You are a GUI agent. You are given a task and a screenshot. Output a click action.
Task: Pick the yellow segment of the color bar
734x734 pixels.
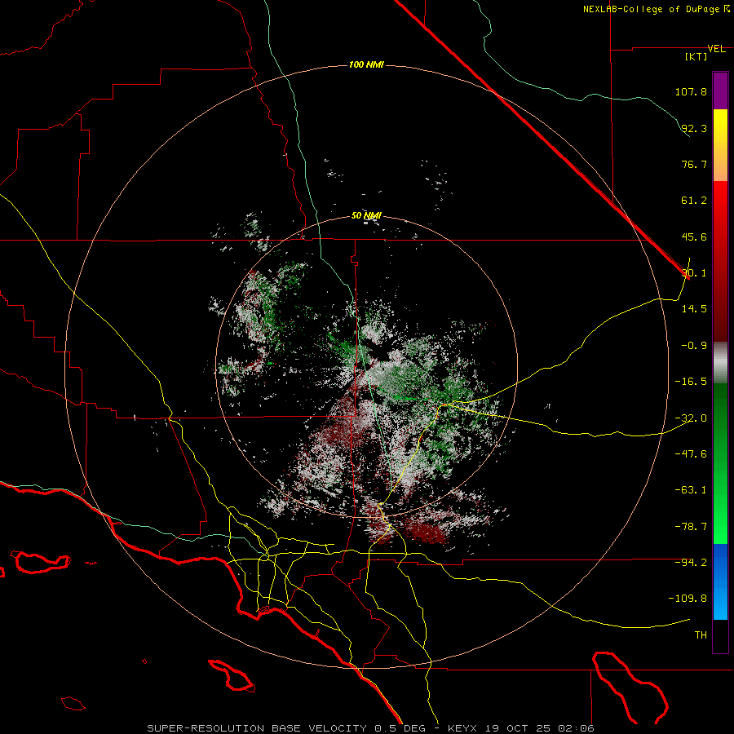[x=720, y=145]
